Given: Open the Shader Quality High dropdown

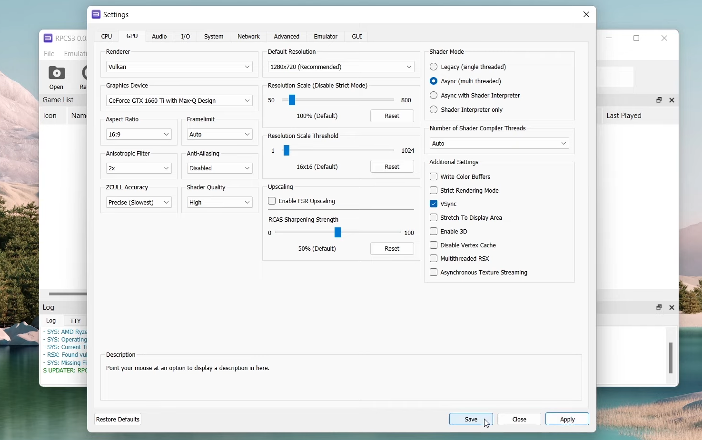Looking at the screenshot, I should (x=220, y=203).
